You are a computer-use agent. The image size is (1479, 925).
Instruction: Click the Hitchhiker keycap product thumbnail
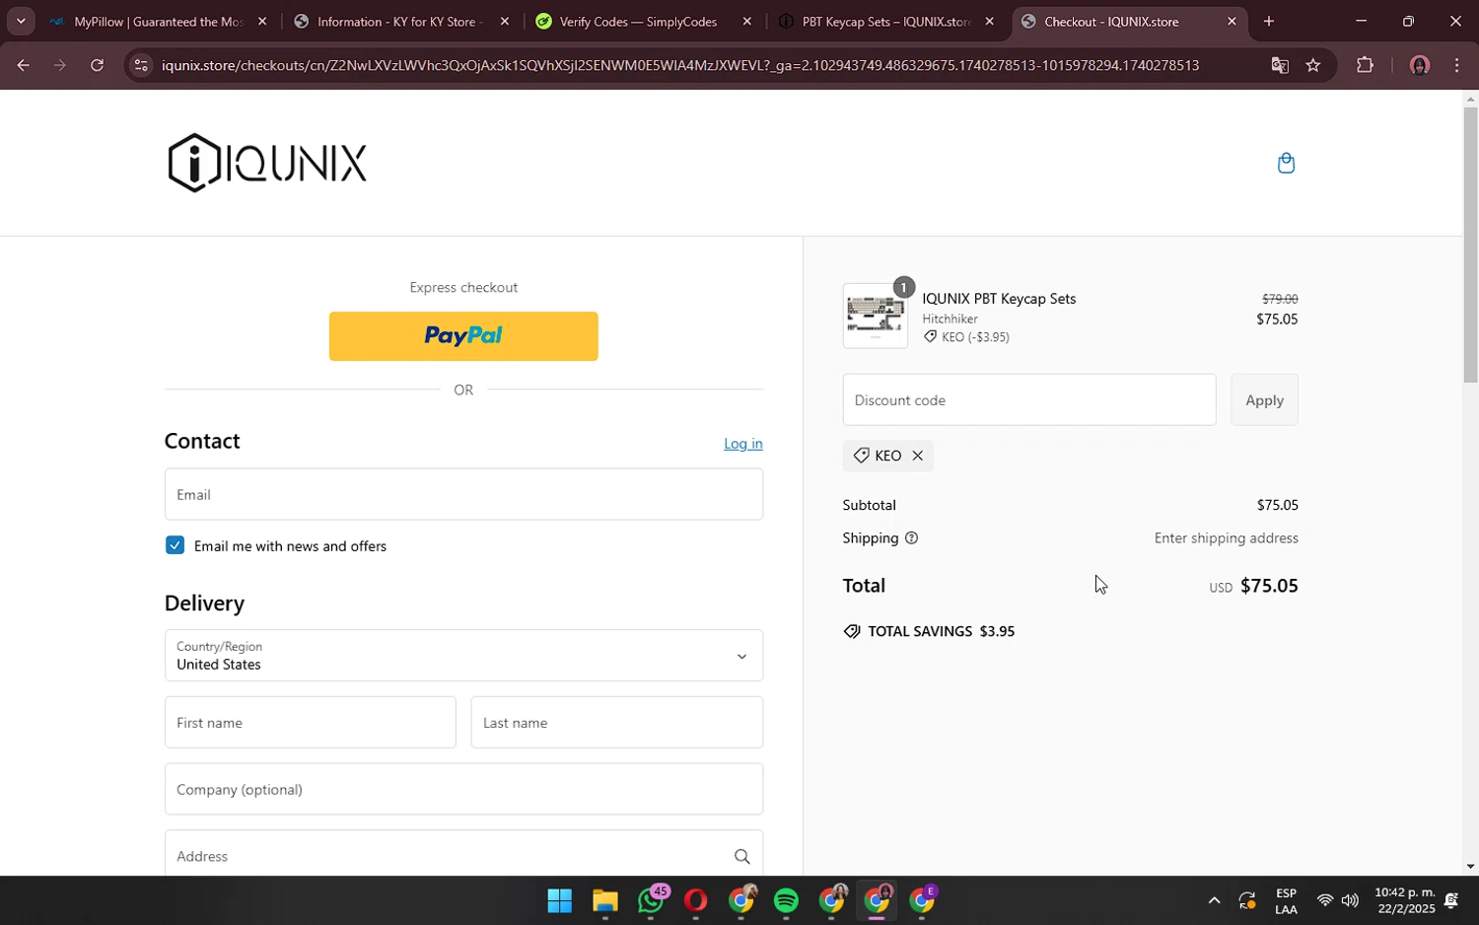click(x=876, y=316)
